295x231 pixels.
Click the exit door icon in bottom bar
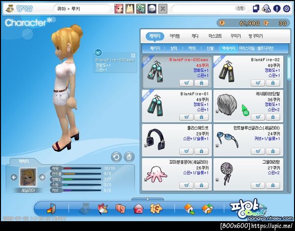(x=51, y=208)
